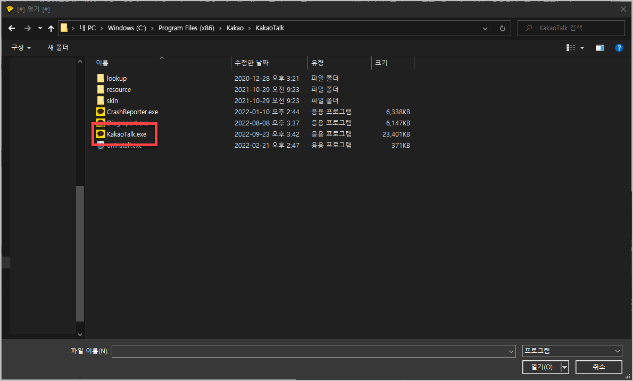Click date 2022-09-23 오후 3:42

[267, 134]
